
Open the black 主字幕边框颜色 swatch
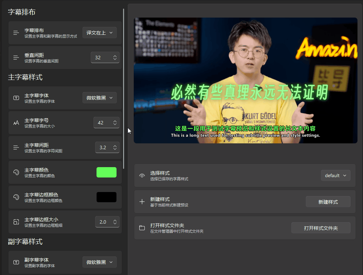pyautogui.click(x=106, y=197)
